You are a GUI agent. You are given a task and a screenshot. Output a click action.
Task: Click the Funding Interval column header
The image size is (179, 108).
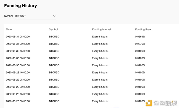click(101, 30)
